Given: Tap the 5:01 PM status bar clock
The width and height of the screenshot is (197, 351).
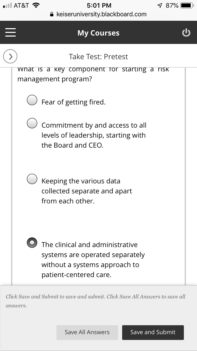Looking at the screenshot, I should [99, 6].
